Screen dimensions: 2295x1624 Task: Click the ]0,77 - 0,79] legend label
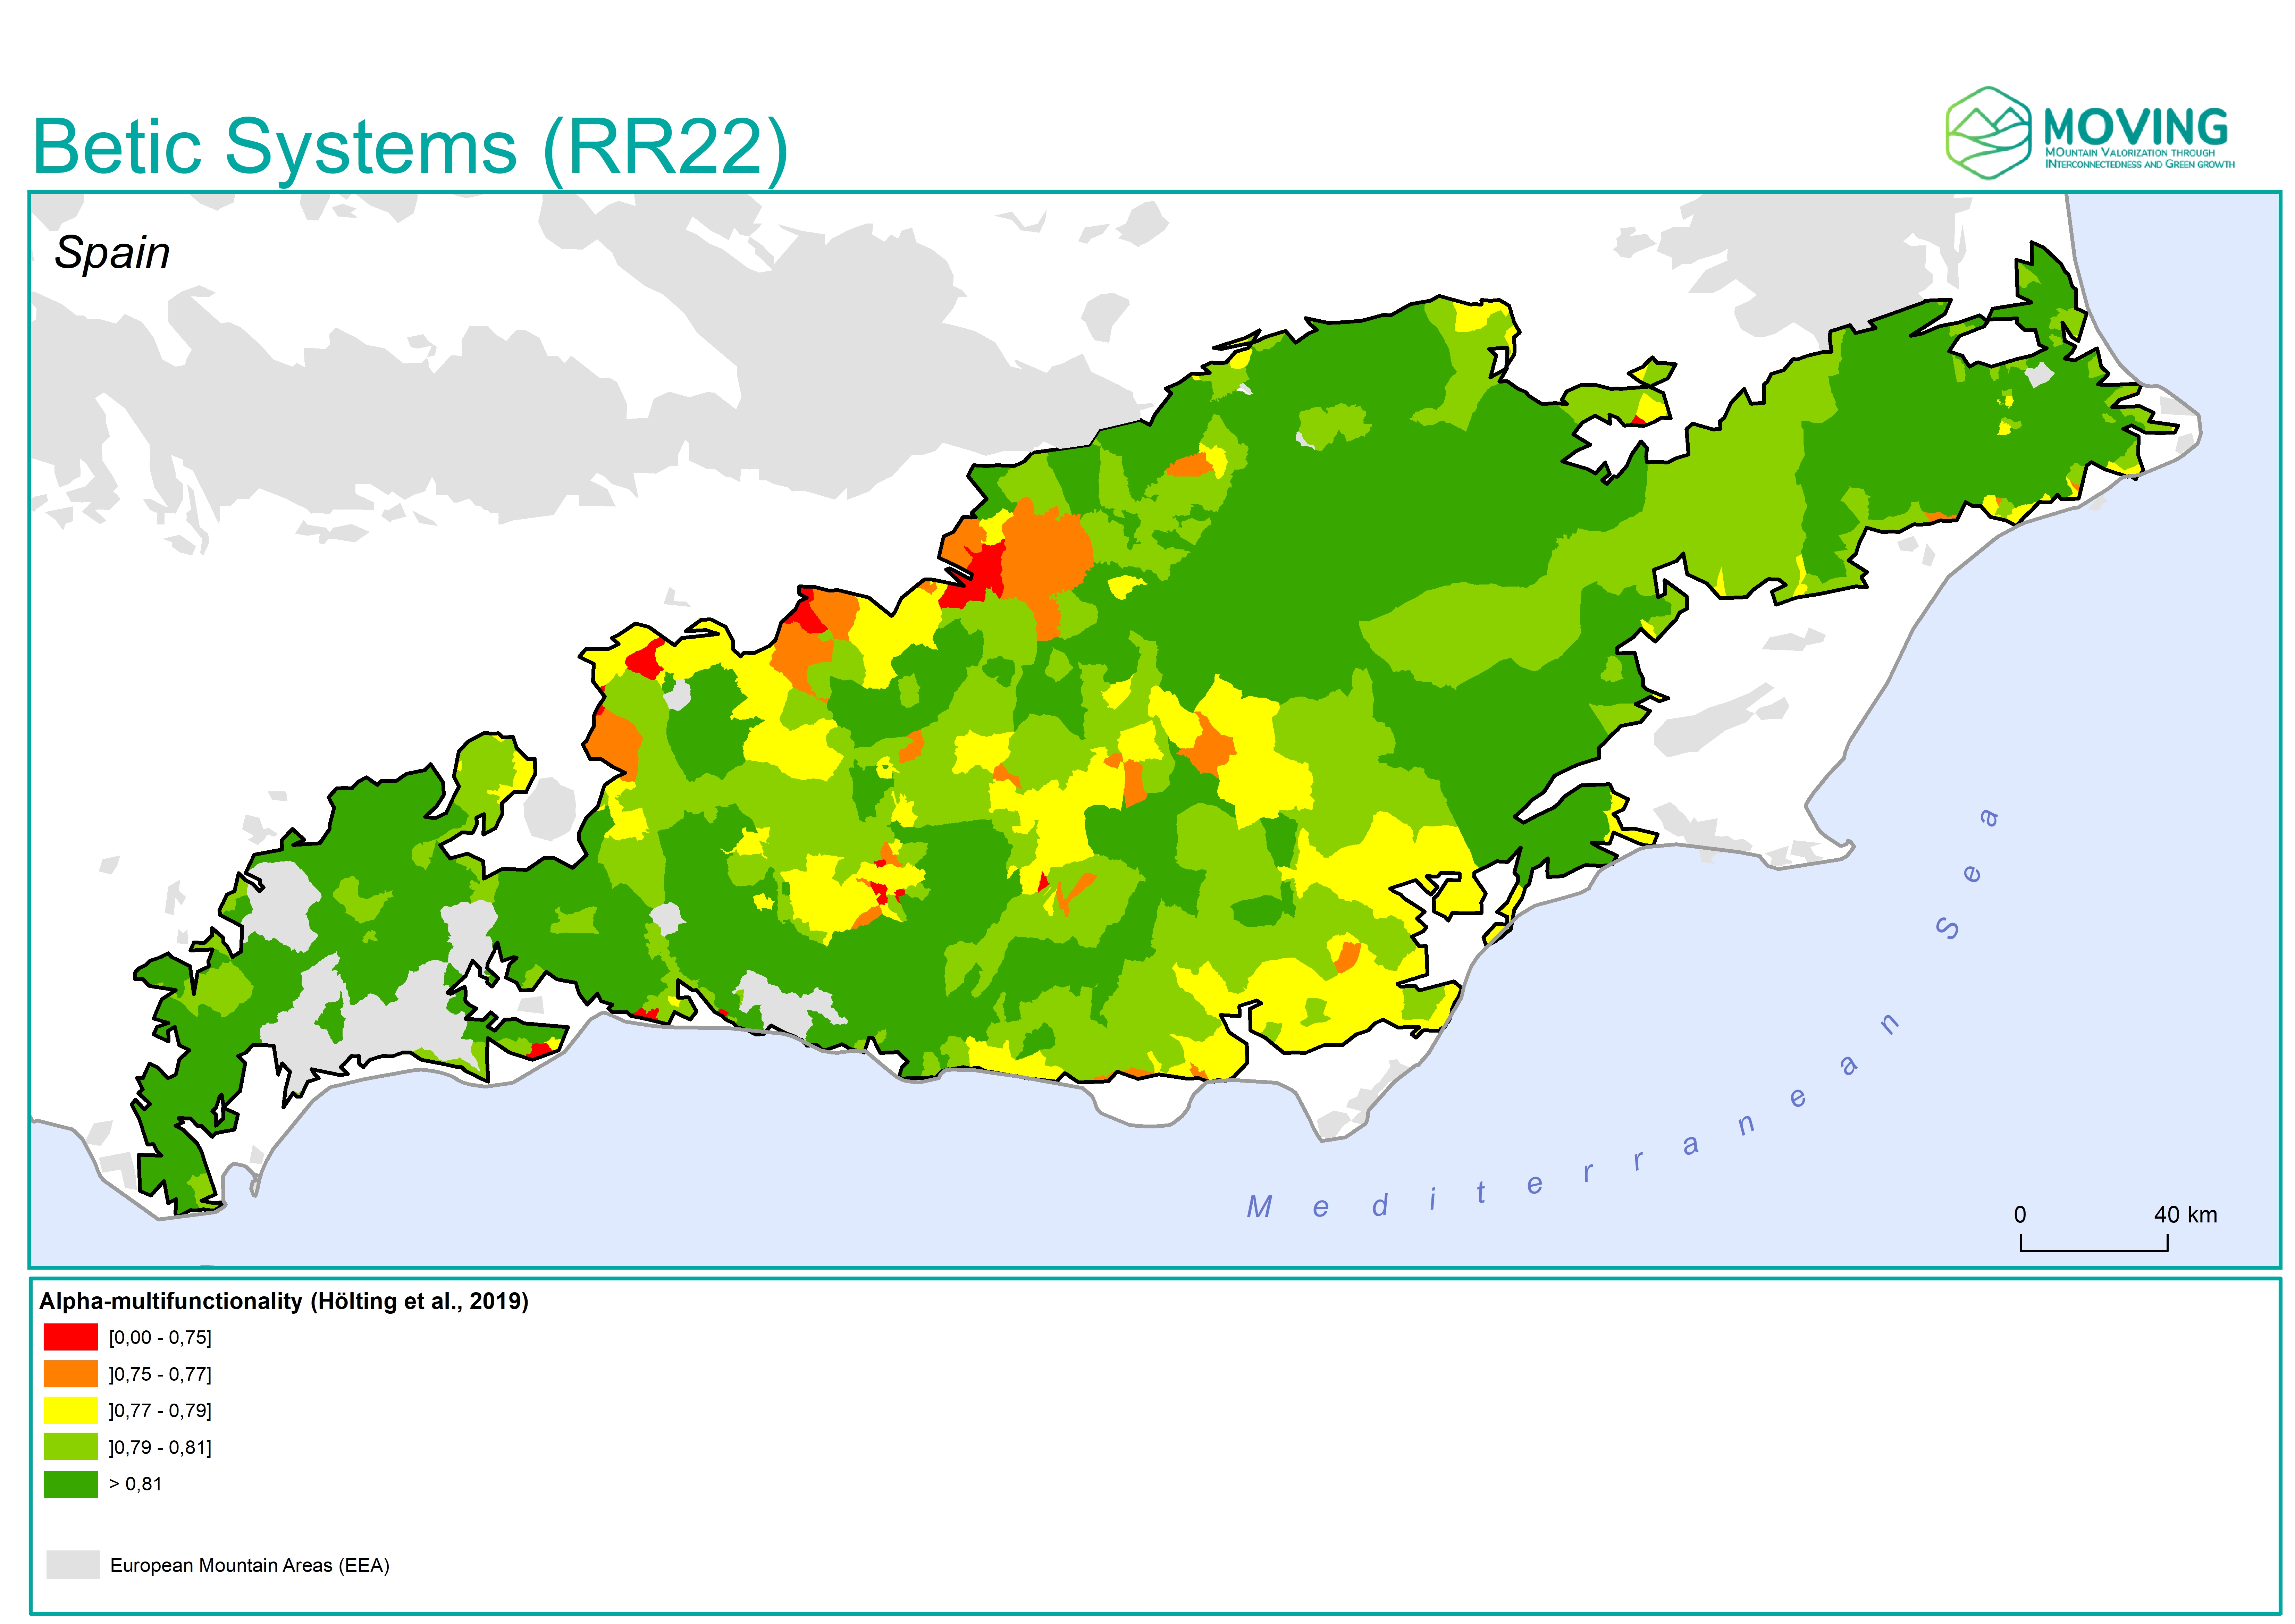click(x=160, y=1411)
